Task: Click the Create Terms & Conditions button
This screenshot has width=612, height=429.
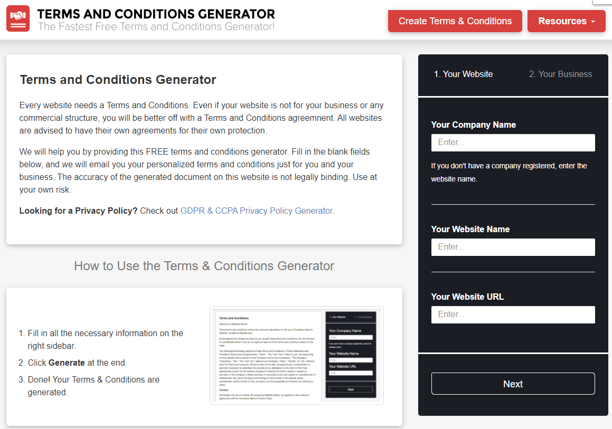Action: pos(455,21)
